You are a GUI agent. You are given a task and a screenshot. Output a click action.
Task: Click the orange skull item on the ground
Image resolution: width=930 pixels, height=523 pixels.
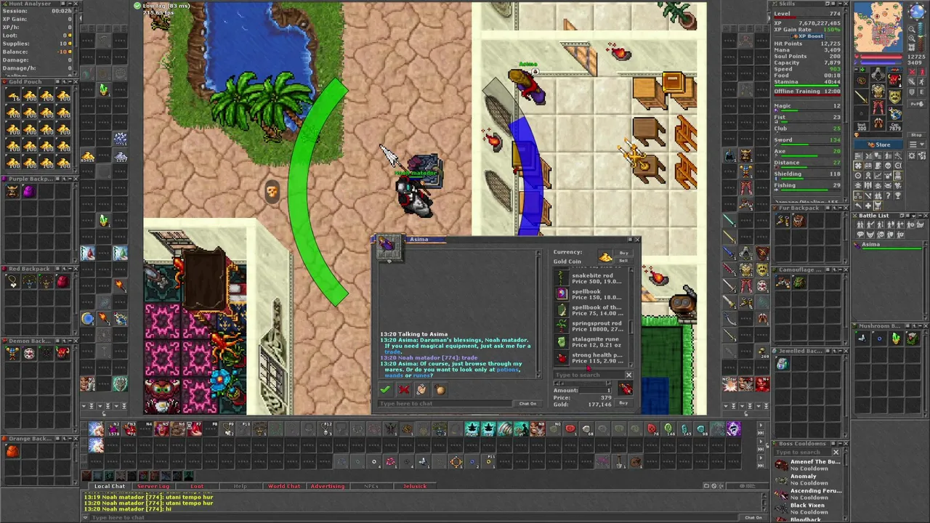tap(272, 191)
